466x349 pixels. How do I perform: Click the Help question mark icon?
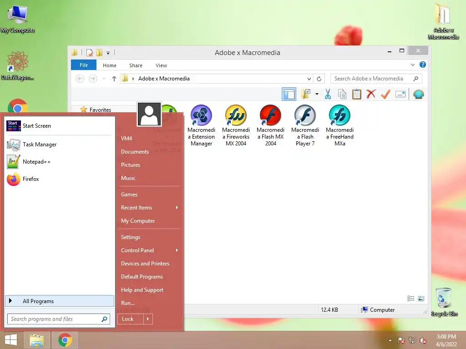click(423, 65)
